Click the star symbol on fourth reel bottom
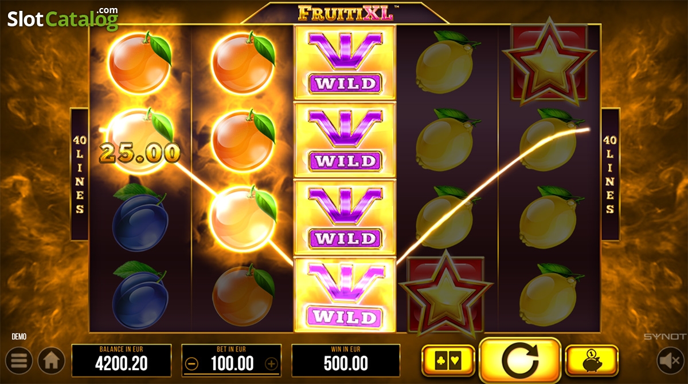 [445, 294]
